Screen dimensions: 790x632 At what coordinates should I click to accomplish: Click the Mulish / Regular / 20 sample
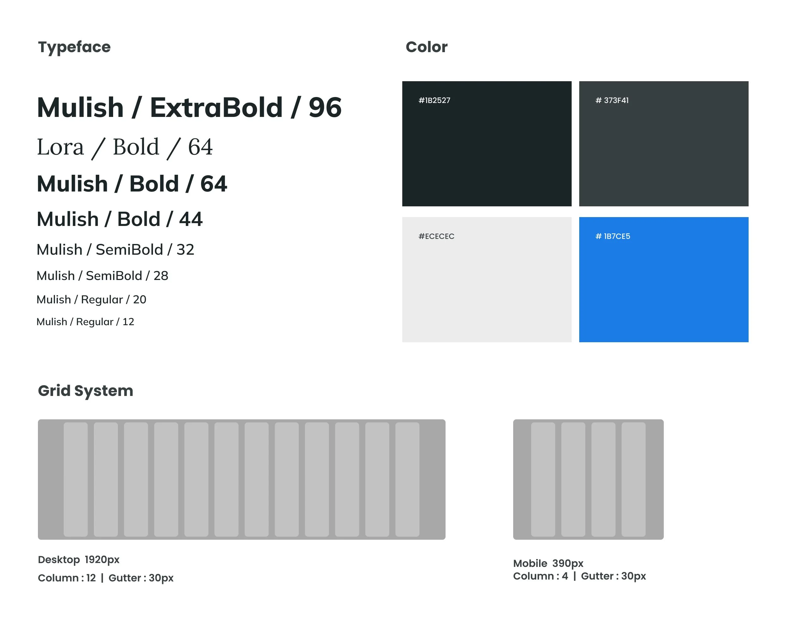coord(91,299)
